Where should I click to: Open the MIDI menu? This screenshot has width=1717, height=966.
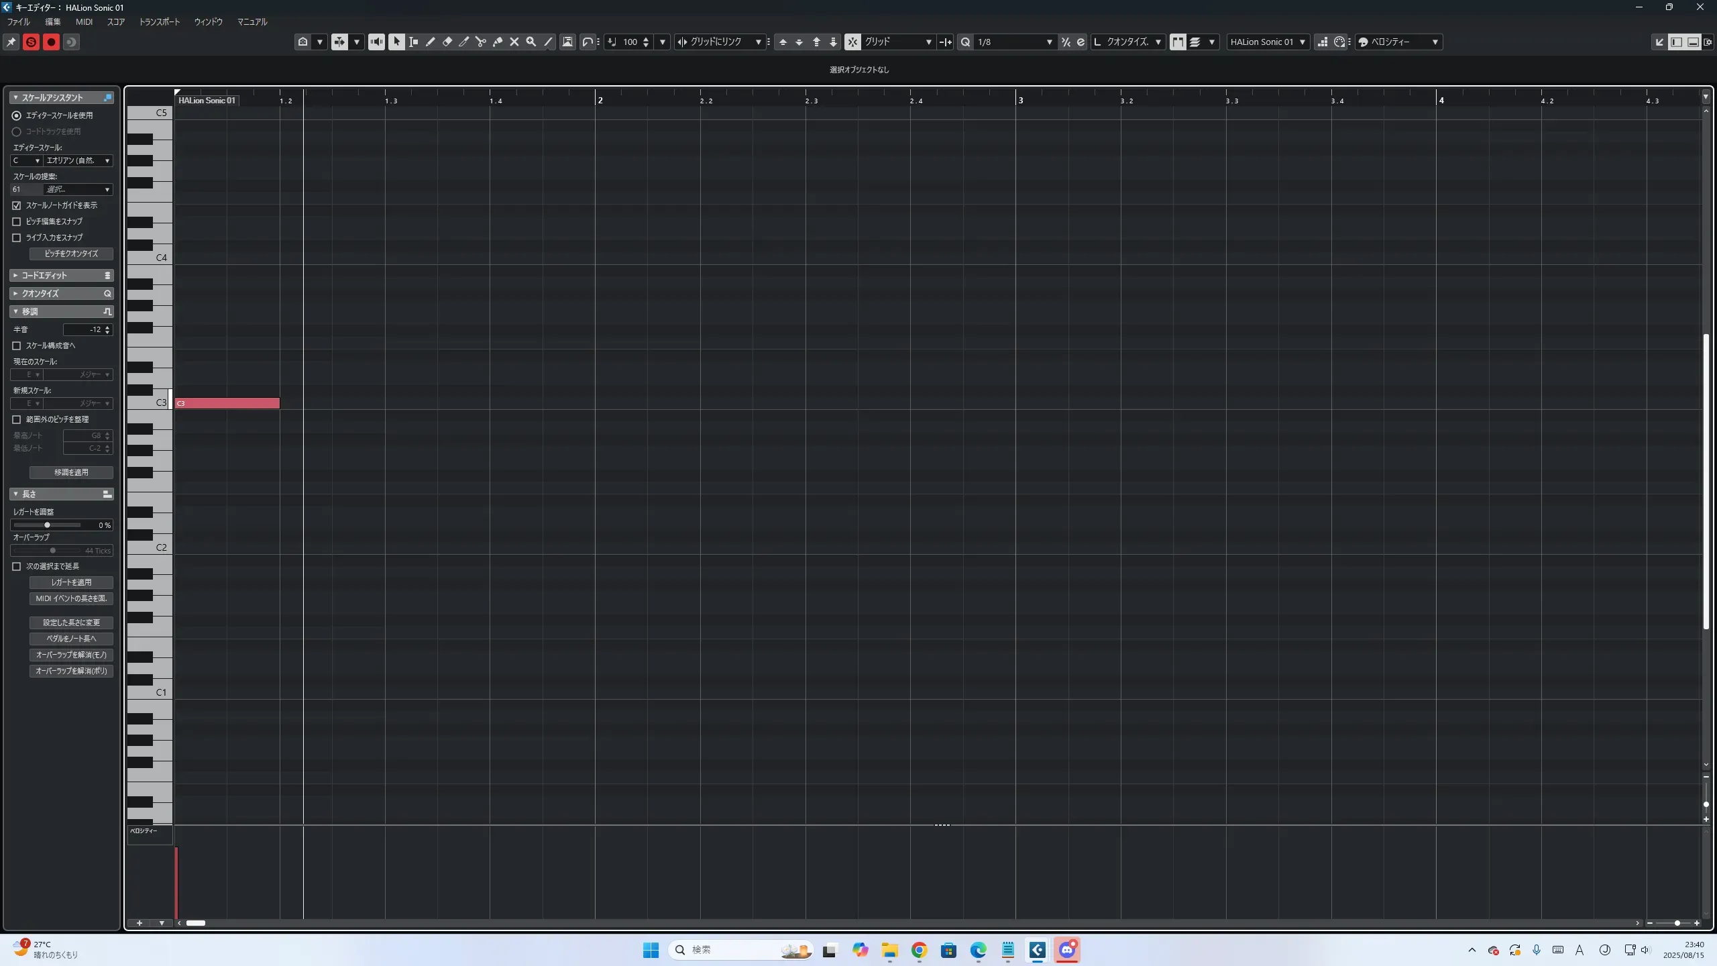(84, 21)
